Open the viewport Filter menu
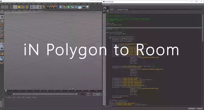This screenshot has height=110, width=204. (30, 11)
